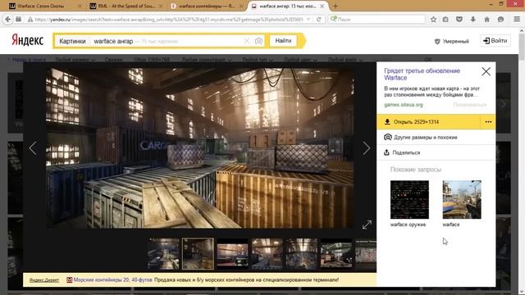Open more options with the three dots button
Image resolution: width=525 pixels, height=295 pixels.
[488, 122]
